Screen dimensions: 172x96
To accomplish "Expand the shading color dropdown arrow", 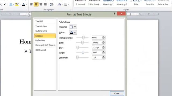I will point(62,5).
